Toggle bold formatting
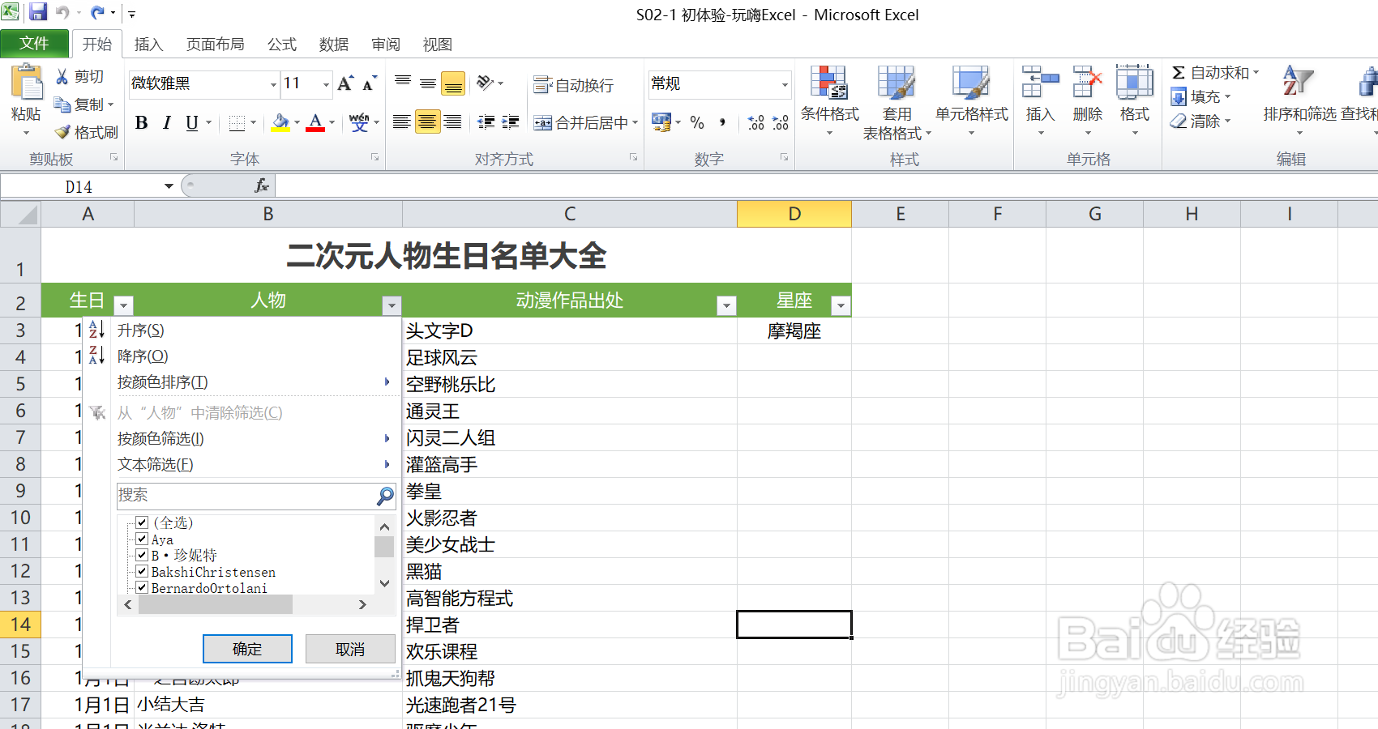The width and height of the screenshot is (1378, 729). pos(142,122)
